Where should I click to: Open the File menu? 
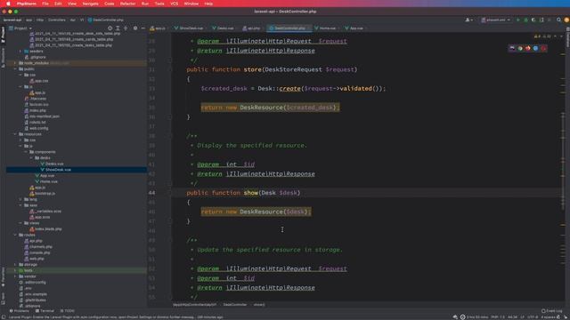45,4
